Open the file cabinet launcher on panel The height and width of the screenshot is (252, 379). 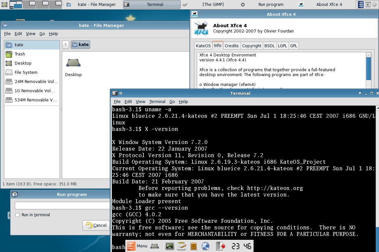click(x=193, y=246)
